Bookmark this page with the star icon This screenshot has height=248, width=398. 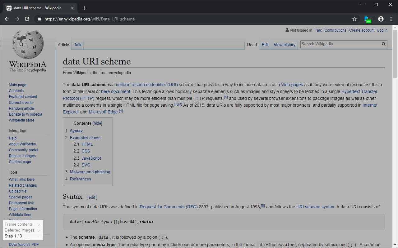[354, 19]
